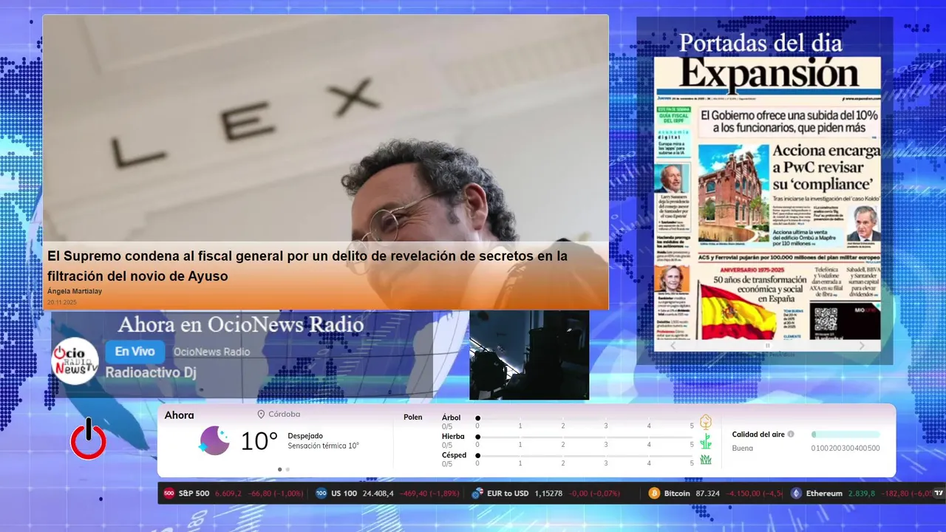Click the Córdoba location name
This screenshot has height=532, width=946.
(x=285, y=415)
